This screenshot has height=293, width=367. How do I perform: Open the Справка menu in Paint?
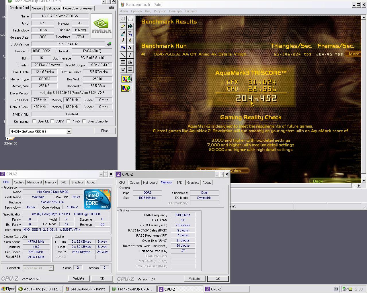191,11
